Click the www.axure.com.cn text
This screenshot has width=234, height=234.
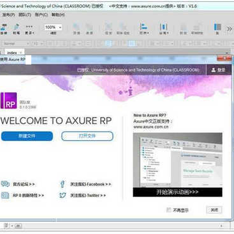[x=151, y=127]
